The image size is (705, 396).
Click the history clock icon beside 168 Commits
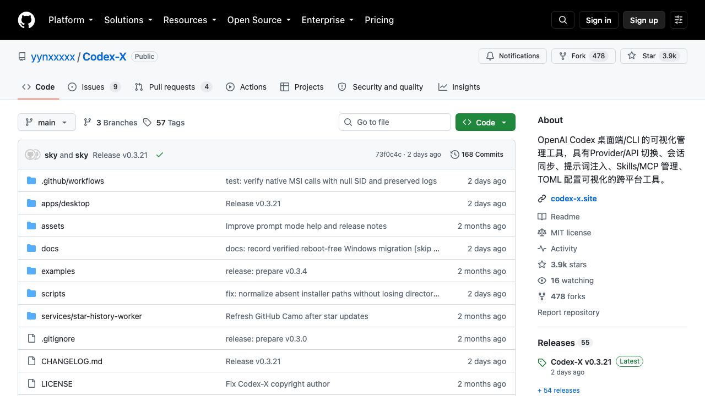455,155
